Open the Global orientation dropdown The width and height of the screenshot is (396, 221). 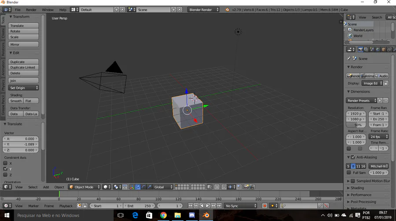pyautogui.click(x=163, y=187)
